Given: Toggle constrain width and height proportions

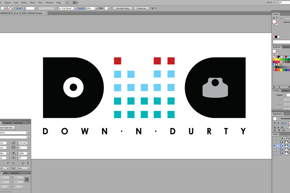Looking at the screenshot, I should pyautogui.click(x=27, y=180).
